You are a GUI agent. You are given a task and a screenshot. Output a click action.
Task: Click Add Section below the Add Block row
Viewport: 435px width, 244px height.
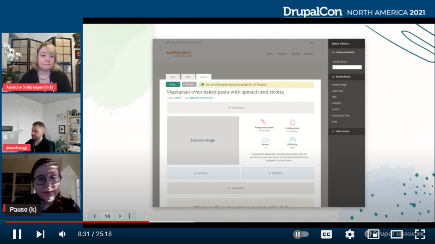coord(241,188)
